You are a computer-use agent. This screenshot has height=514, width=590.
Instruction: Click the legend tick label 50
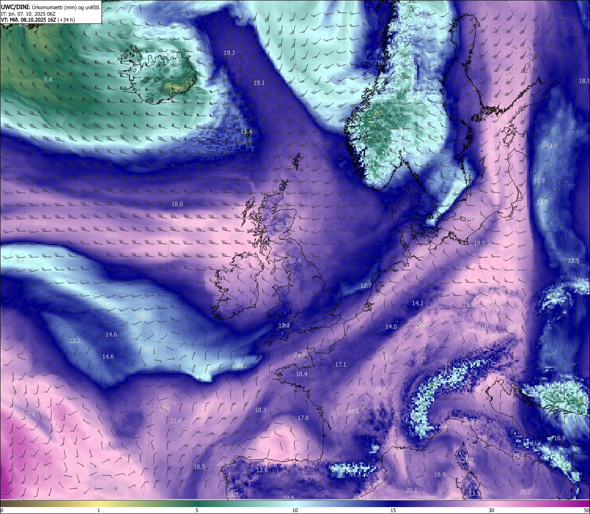click(x=586, y=510)
